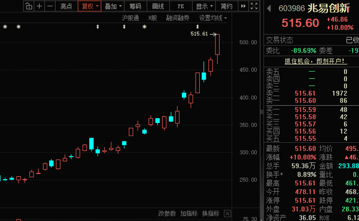Zoom in with the plus button
Image resolution: width=359 pixels, height=221 pixels.
39,6
